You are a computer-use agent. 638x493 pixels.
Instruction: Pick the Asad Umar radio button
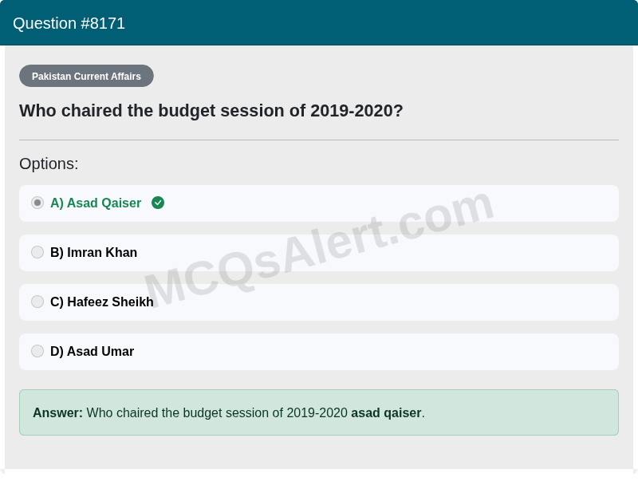37,351
